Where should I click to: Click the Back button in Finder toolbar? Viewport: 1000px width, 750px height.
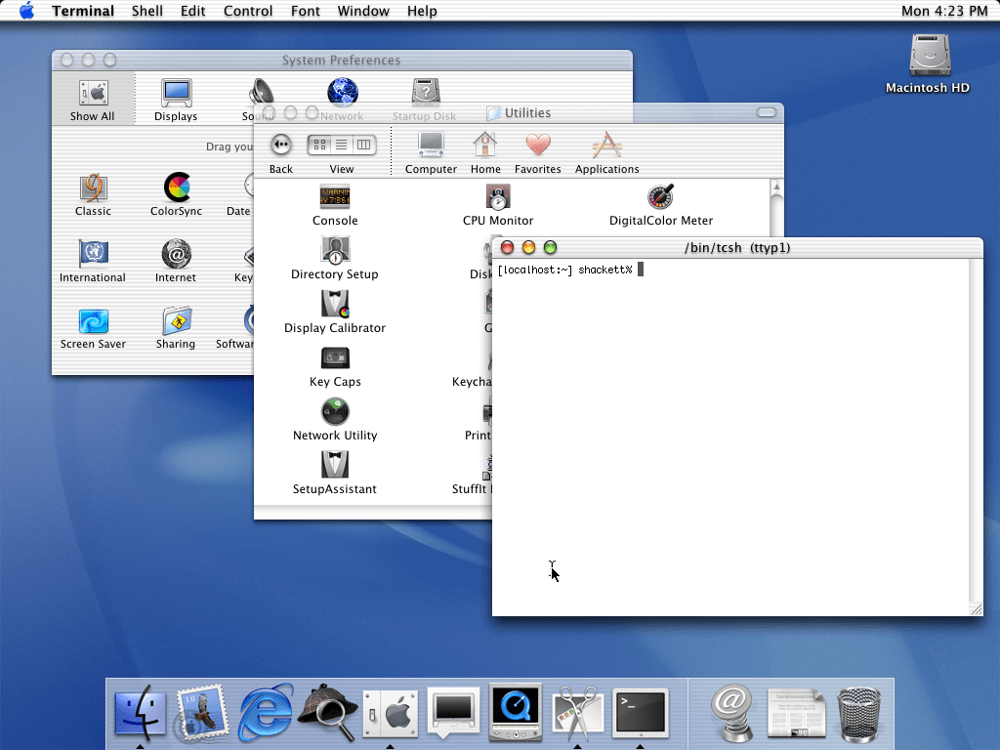(x=281, y=145)
